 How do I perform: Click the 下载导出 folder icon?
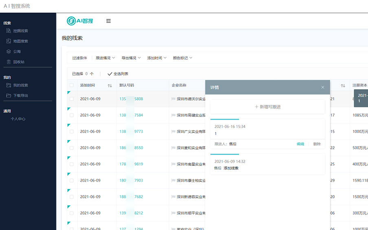[x=9, y=96]
